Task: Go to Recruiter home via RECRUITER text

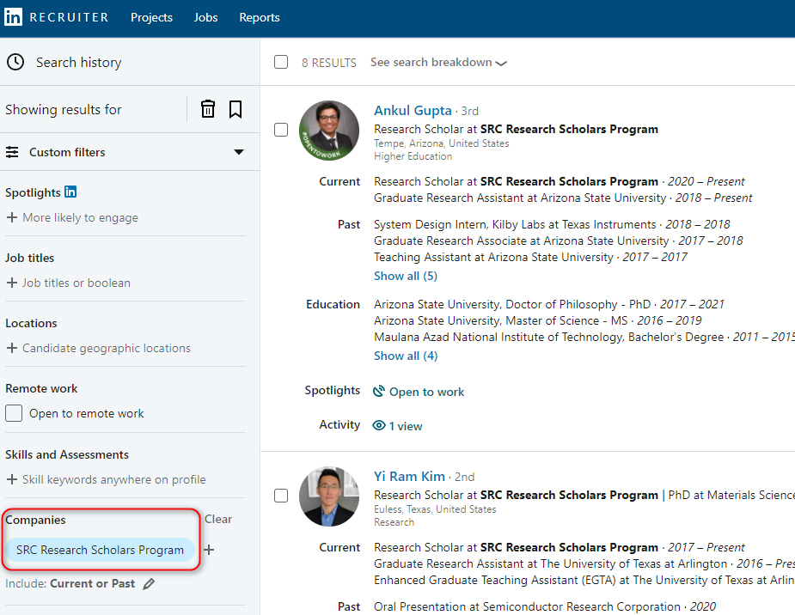Action: pyautogui.click(x=70, y=17)
